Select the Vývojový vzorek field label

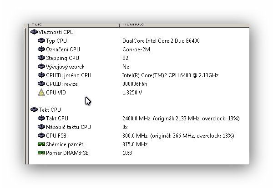point(65,67)
